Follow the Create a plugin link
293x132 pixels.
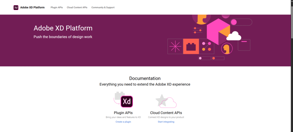pyautogui.click(x=123, y=122)
